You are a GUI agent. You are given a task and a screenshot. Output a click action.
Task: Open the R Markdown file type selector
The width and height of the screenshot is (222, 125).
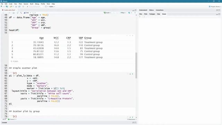pyautogui.click(x=132, y=119)
